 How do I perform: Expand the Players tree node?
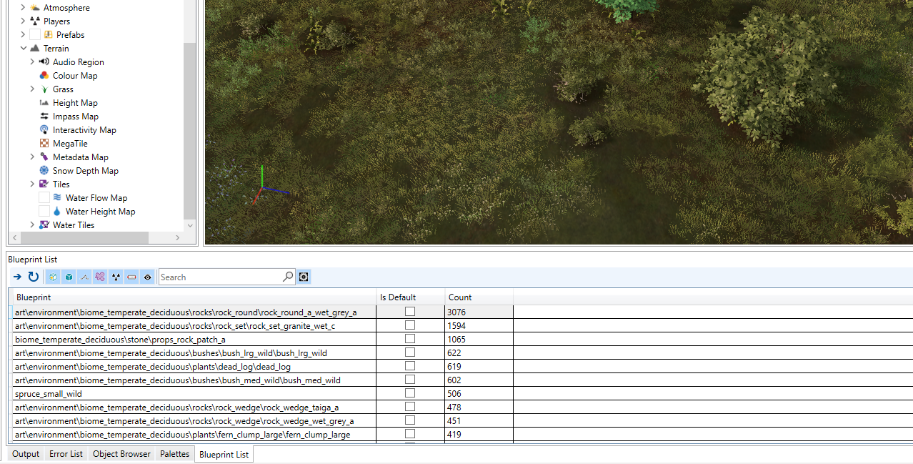[x=23, y=21]
